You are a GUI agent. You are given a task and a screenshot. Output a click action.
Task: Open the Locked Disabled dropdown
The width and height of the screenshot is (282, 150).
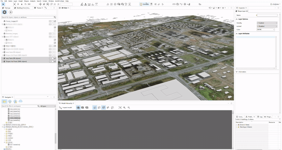[x=267, y=26]
